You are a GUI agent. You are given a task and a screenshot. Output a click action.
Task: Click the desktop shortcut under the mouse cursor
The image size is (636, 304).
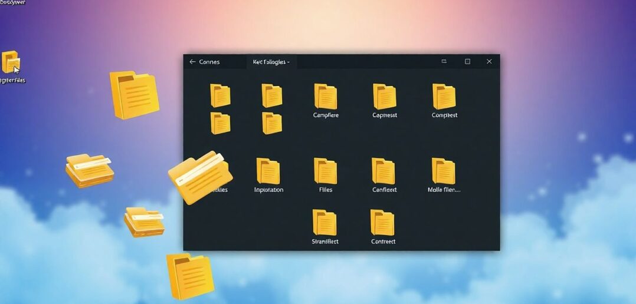click(11, 62)
